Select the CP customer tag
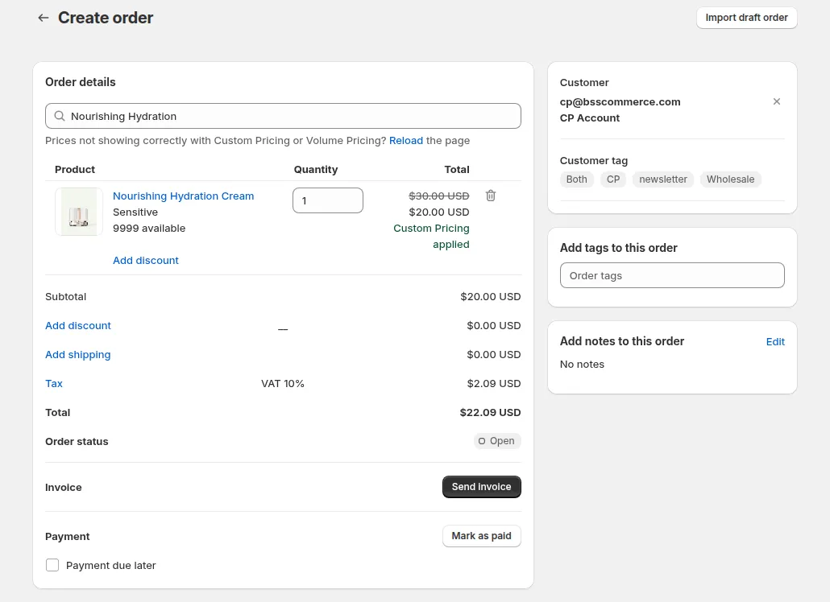Screen dimensions: 830x602 pyautogui.click(x=613, y=179)
